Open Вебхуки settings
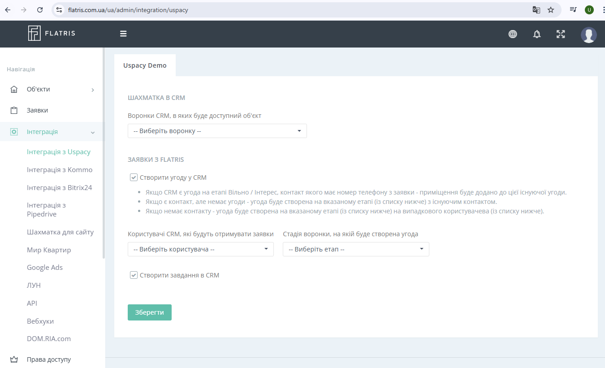The width and height of the screenshot is (605, 368). click(x=40, y=321)
